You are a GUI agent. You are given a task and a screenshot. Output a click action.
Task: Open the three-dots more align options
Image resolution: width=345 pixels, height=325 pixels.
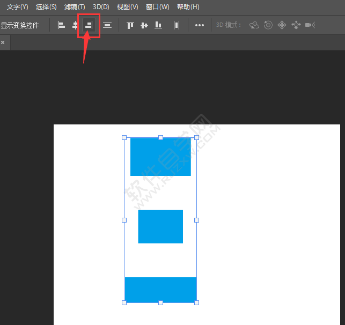[x=200, y=25]
